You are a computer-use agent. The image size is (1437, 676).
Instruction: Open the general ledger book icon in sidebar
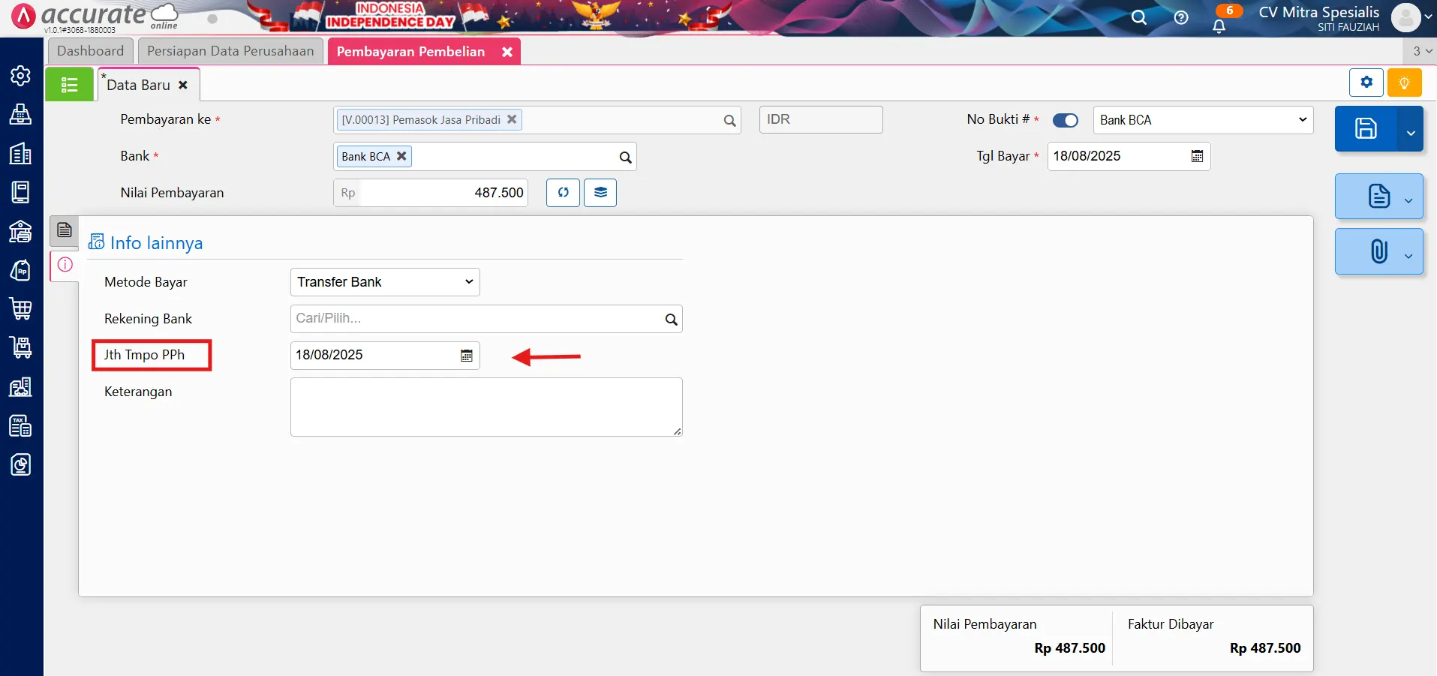pos(21,192)
